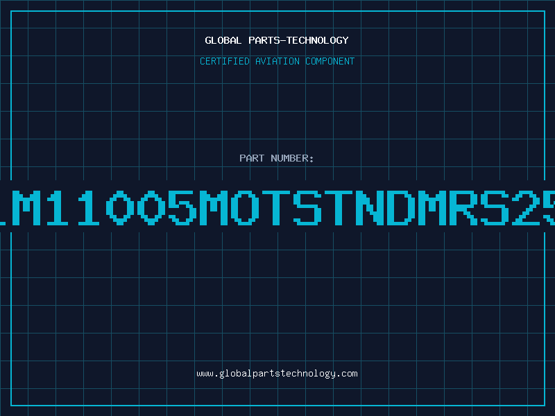Click the GLOBAL PARTS-TECHNOLOGY heading
This screenshot has width=555, height=416.
pyautogui.click(x=277, y=40)
